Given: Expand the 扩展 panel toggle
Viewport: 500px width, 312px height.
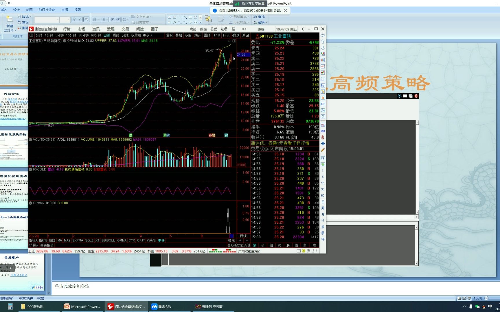Looking at the screenshot, I should pyautogui.click(x=34, y=245).
